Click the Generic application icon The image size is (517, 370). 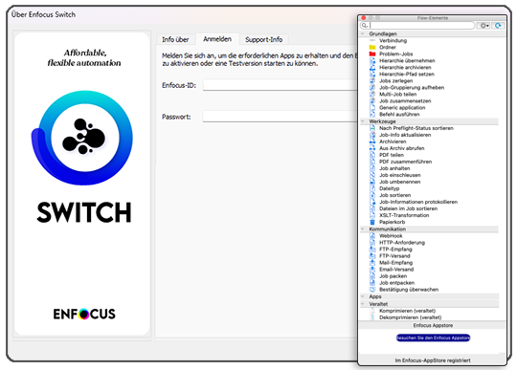(x=372, y=108)
